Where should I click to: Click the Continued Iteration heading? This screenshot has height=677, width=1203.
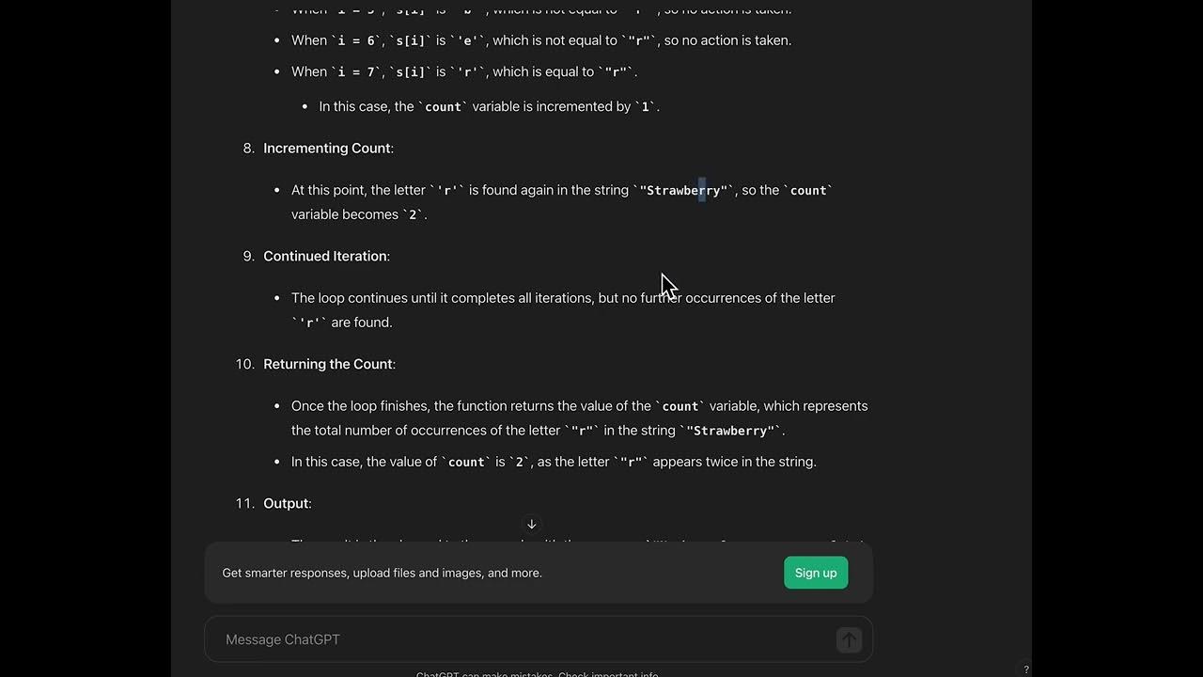pos(325,257)
